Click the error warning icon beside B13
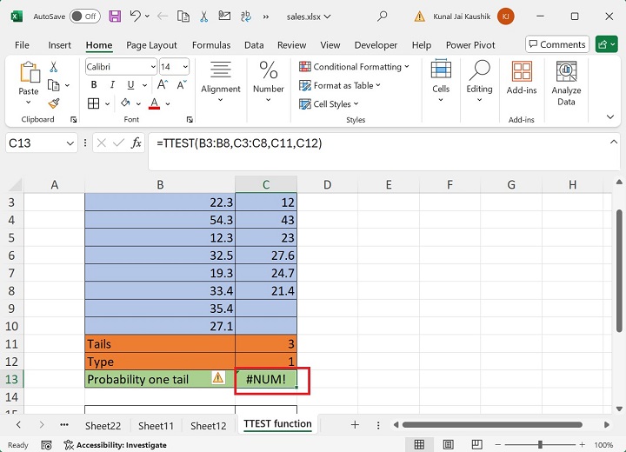This screenshot has height=452, width=626. pos(218,378)
